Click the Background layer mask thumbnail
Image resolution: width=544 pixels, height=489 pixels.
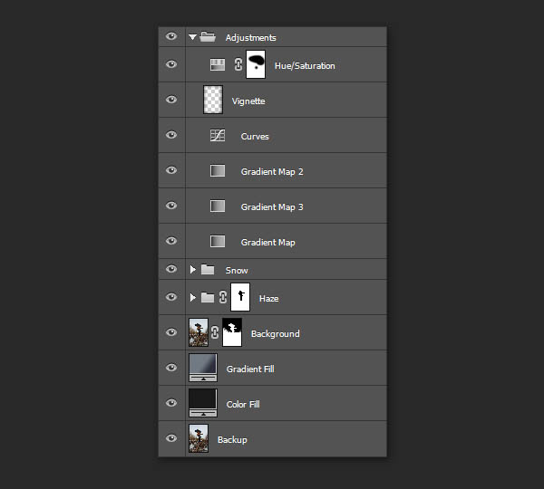232,332
